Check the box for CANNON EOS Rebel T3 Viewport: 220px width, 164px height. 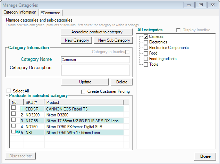(x=13, y=108)
